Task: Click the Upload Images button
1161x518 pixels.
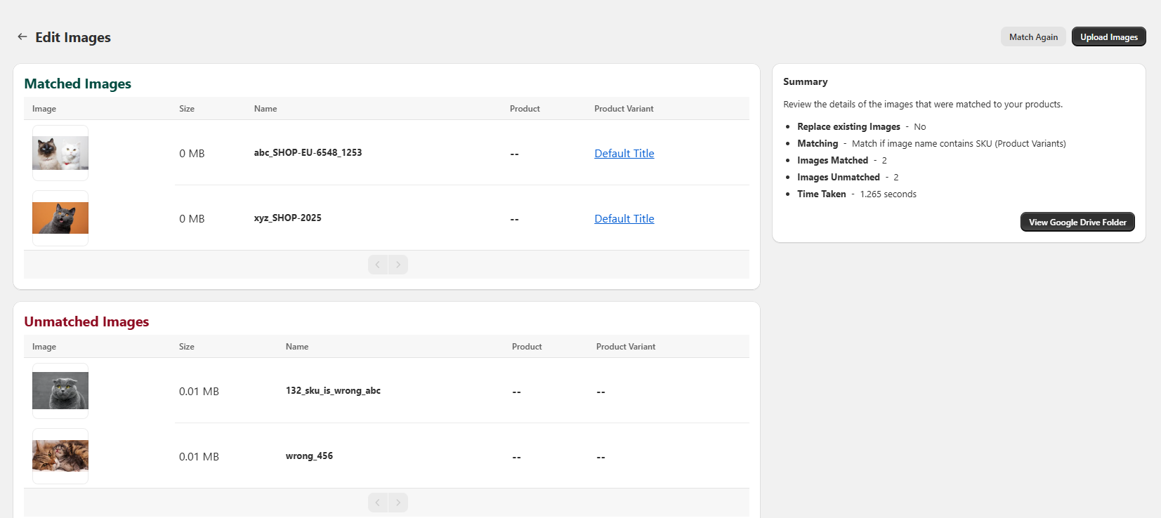Action: click(1108, 37)
